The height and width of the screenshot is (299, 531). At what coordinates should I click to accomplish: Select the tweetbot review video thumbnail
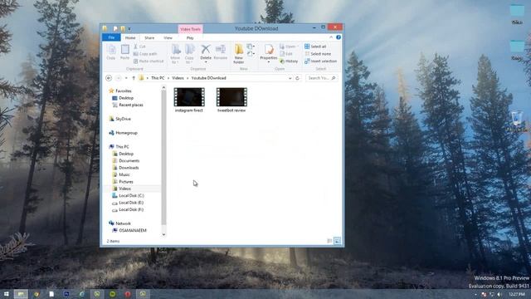pos(232,97)
